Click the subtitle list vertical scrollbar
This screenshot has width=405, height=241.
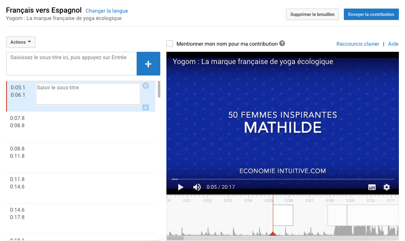pyautogui.click(x=159, y=90)
